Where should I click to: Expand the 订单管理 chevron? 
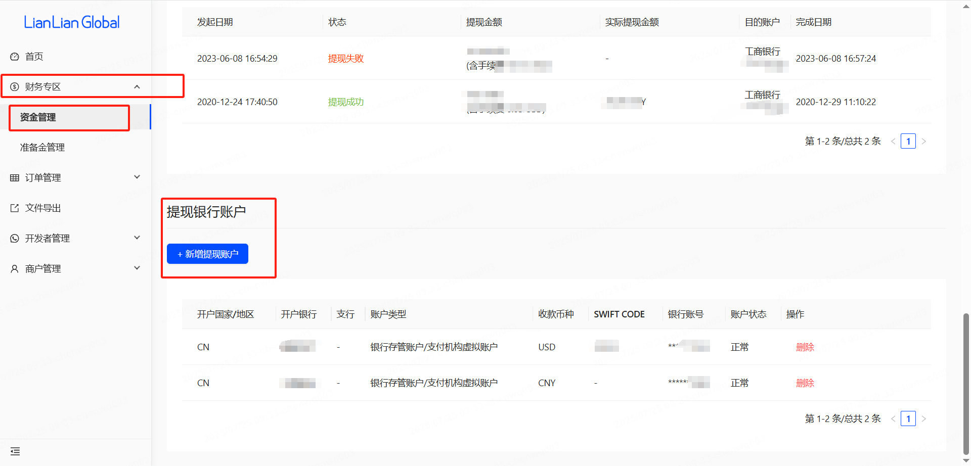(137, 177)
